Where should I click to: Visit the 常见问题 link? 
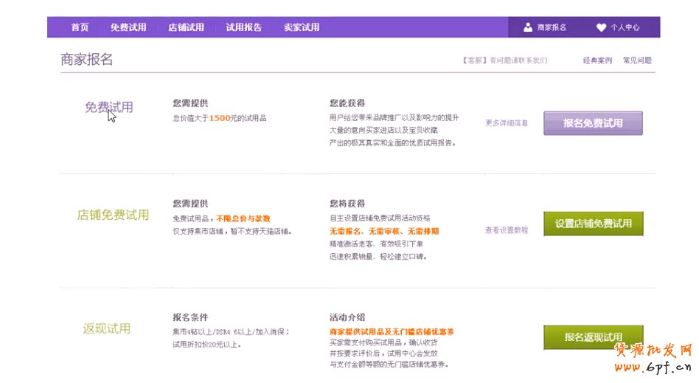click(637, 61)
